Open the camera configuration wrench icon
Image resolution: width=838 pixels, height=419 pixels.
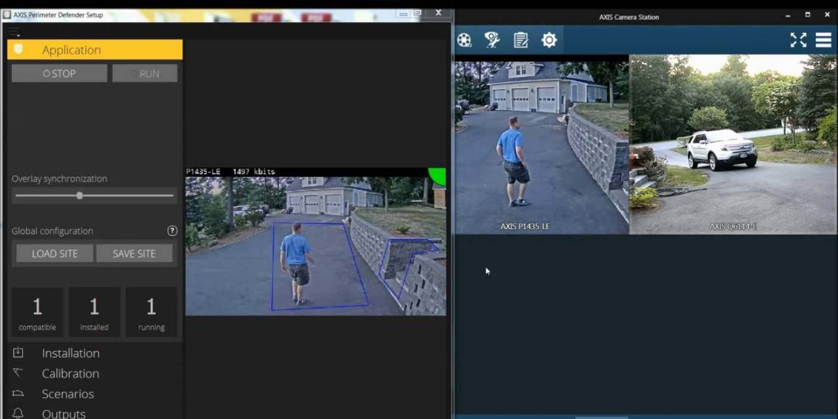[492, 40]
